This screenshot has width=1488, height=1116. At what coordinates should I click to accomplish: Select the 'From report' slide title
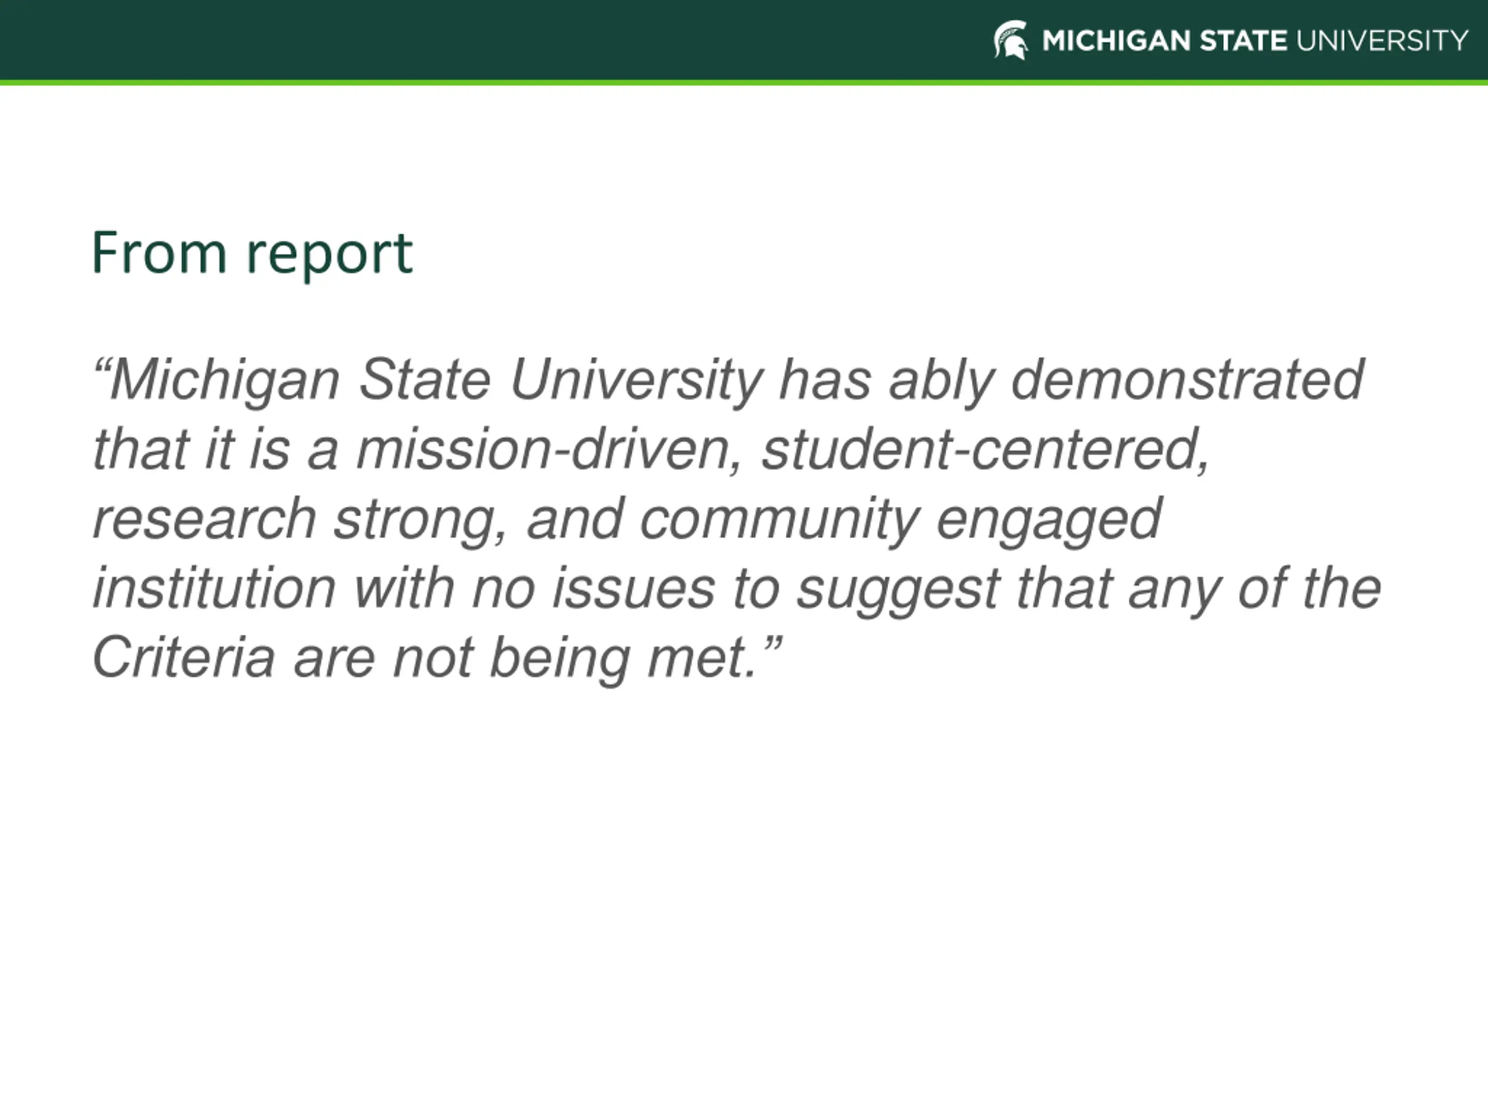point(252,254)
